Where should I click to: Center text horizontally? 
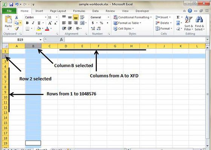click(x=70, y=23)
